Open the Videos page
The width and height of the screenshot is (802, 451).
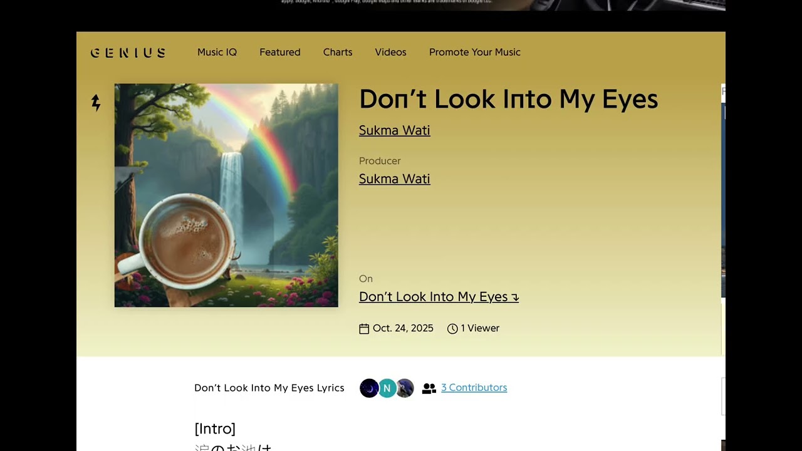(x=390, y=52)
